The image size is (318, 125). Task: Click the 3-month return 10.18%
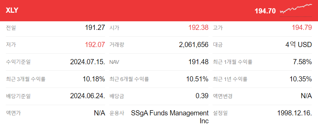[x=94, y=79]
